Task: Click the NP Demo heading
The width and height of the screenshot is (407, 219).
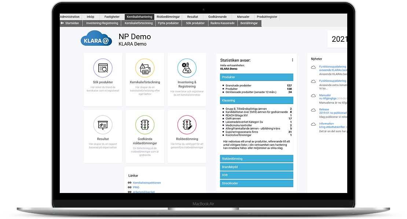Action: click(135, 37)
